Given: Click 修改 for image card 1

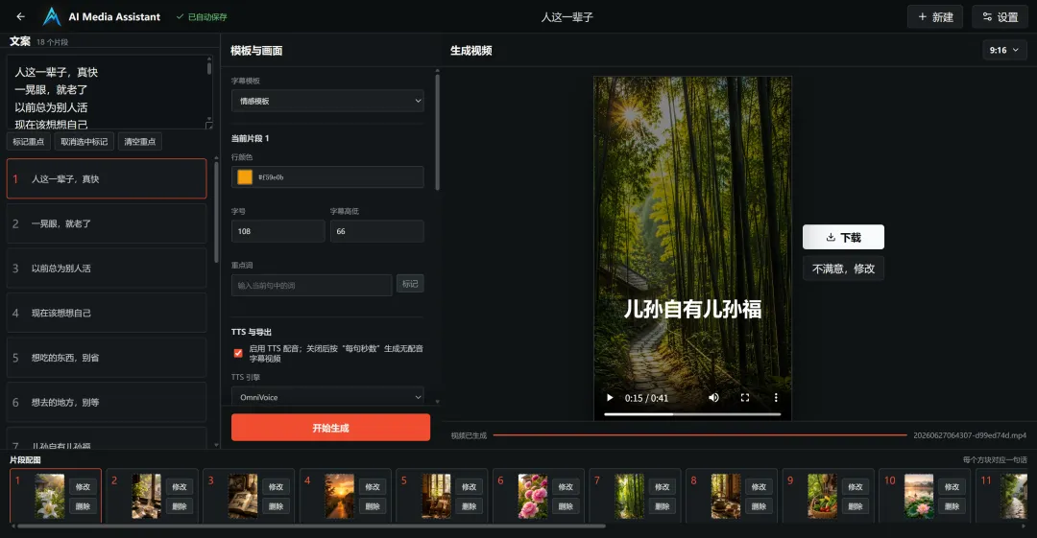Looking at the screenshot, I should [83, 486].
